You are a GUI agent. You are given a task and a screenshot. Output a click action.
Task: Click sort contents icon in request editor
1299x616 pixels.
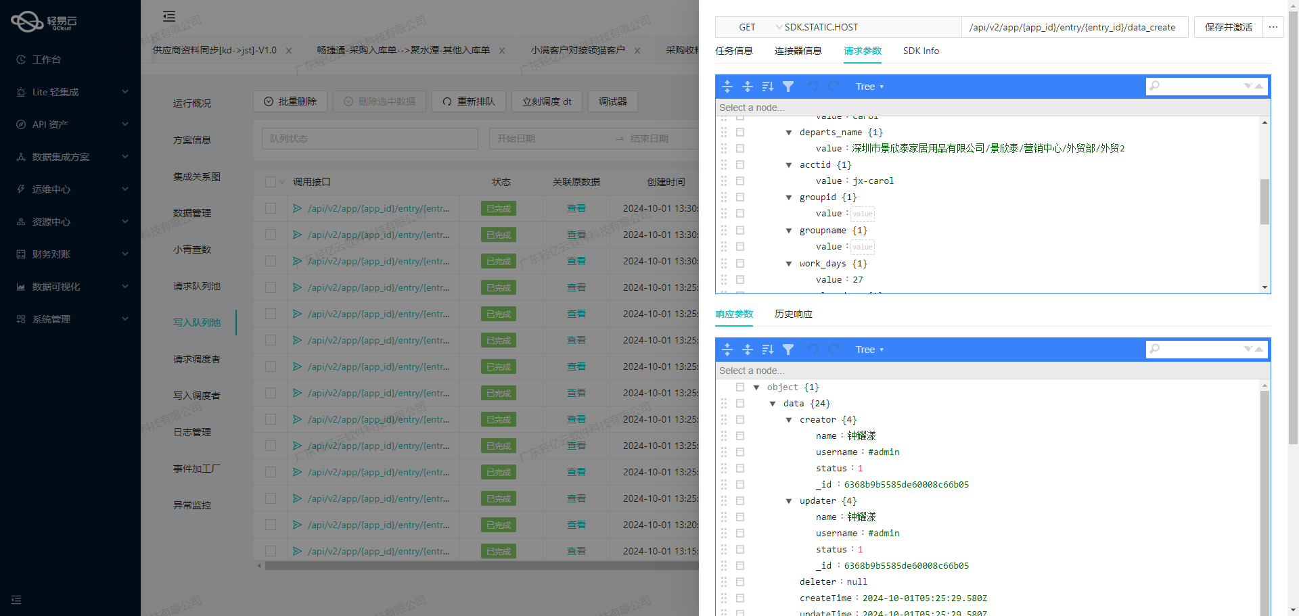tap(768, 87)
